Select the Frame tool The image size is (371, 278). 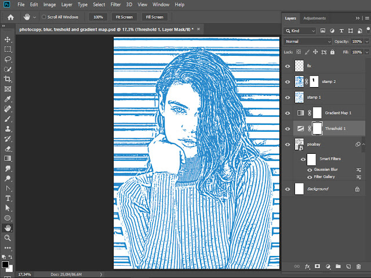point(8,89)
